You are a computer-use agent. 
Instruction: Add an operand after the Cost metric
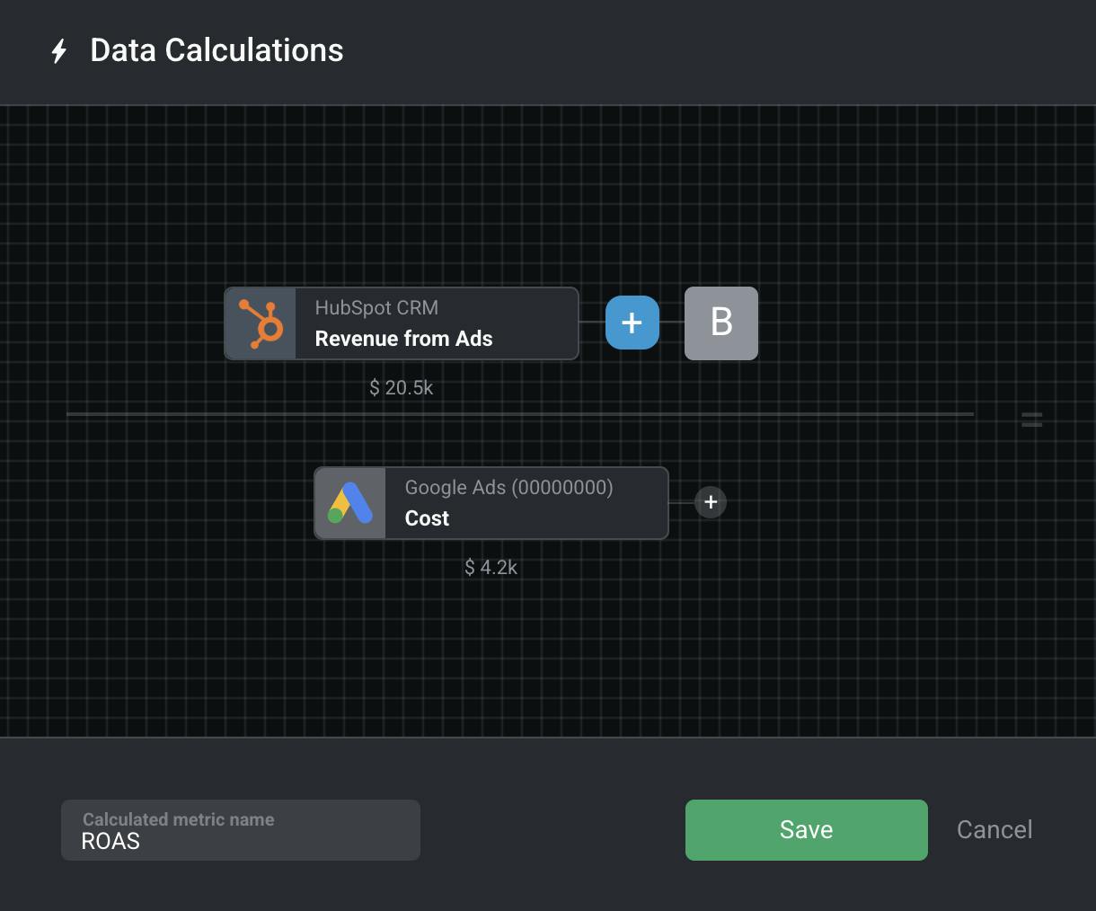point(711,502)
